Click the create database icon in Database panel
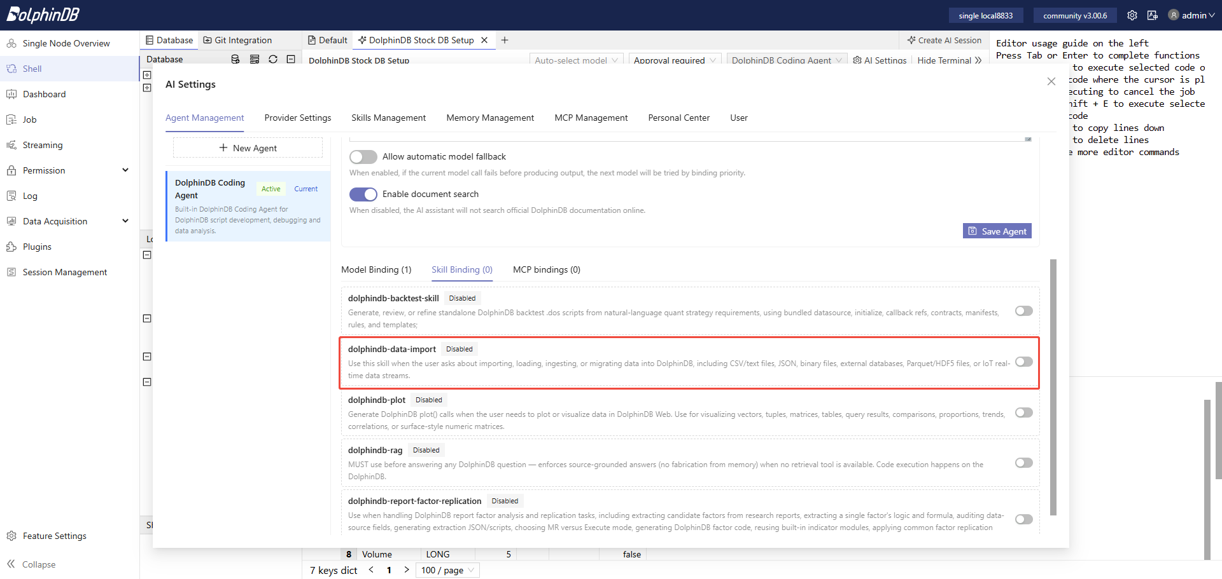This screenshot has width=1222, height=579. pyautogui.click(x=235, y=59)
